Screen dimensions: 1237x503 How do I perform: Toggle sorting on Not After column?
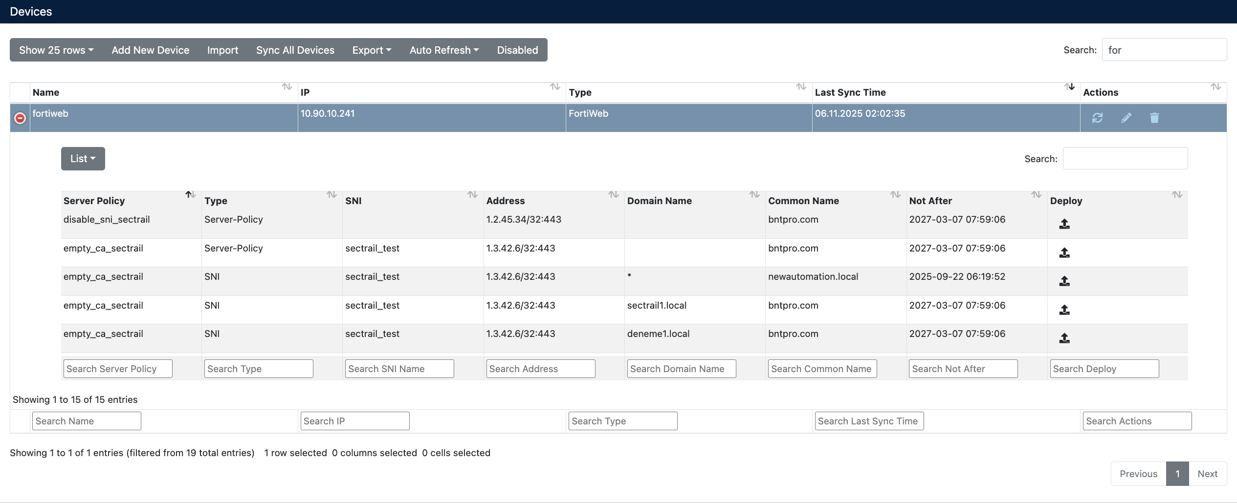(1036, 195)
